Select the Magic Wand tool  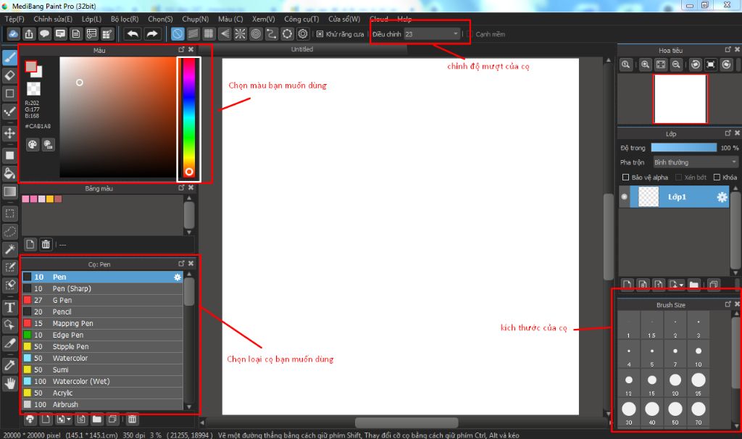pos(9,249)
